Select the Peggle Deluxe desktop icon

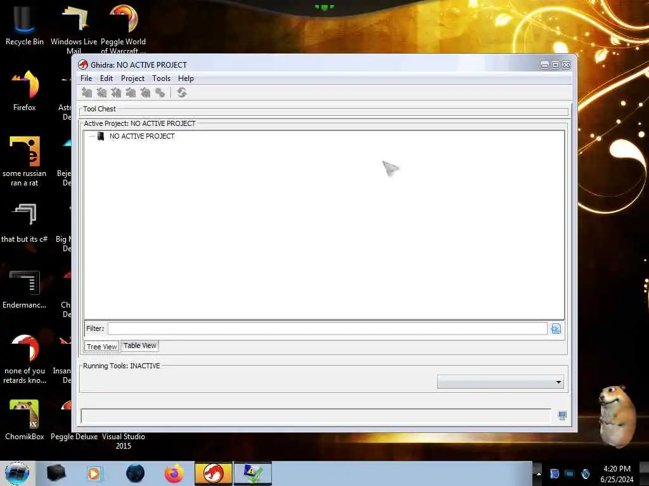pos(74,437)
